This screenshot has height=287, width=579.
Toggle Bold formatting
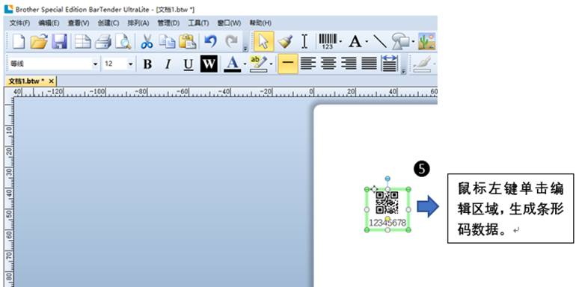pyautogui.click(x=147, y=64)
